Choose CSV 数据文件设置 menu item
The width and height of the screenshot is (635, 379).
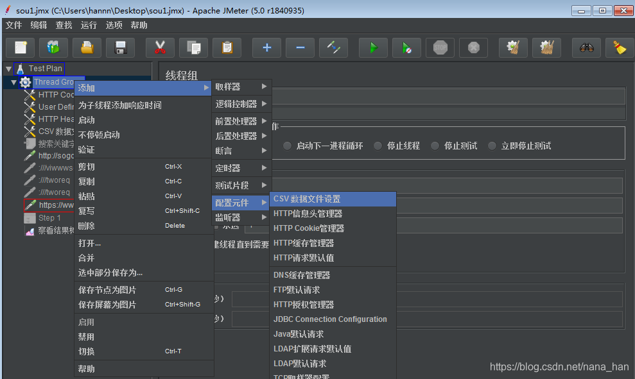(333, 199)
